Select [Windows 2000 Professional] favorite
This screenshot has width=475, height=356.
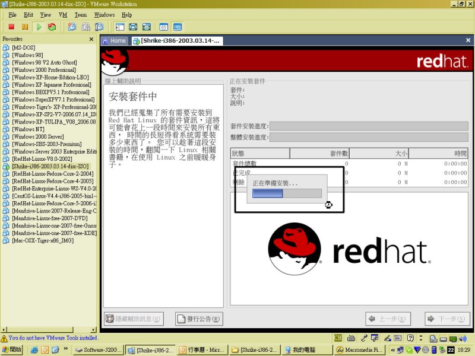pyautogui.click(x=44, y=70)
